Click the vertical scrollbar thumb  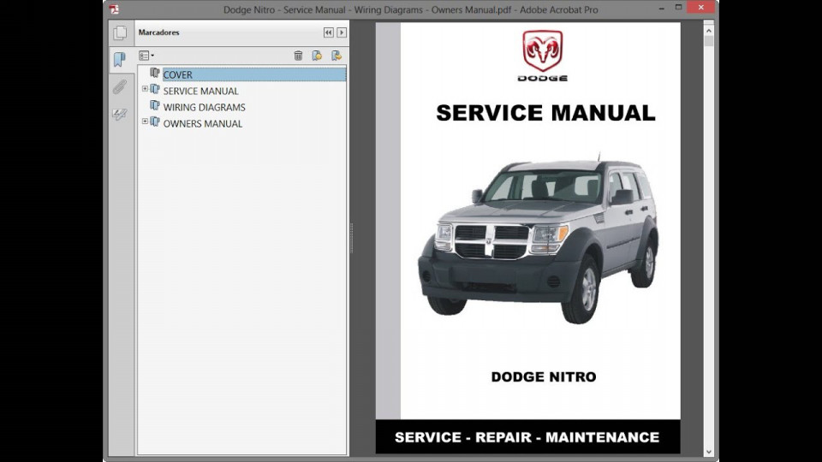[x=709, y=41]
